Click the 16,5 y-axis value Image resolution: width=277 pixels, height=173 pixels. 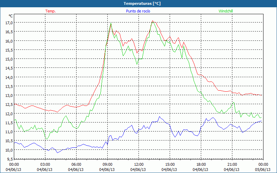click(9, 32)
